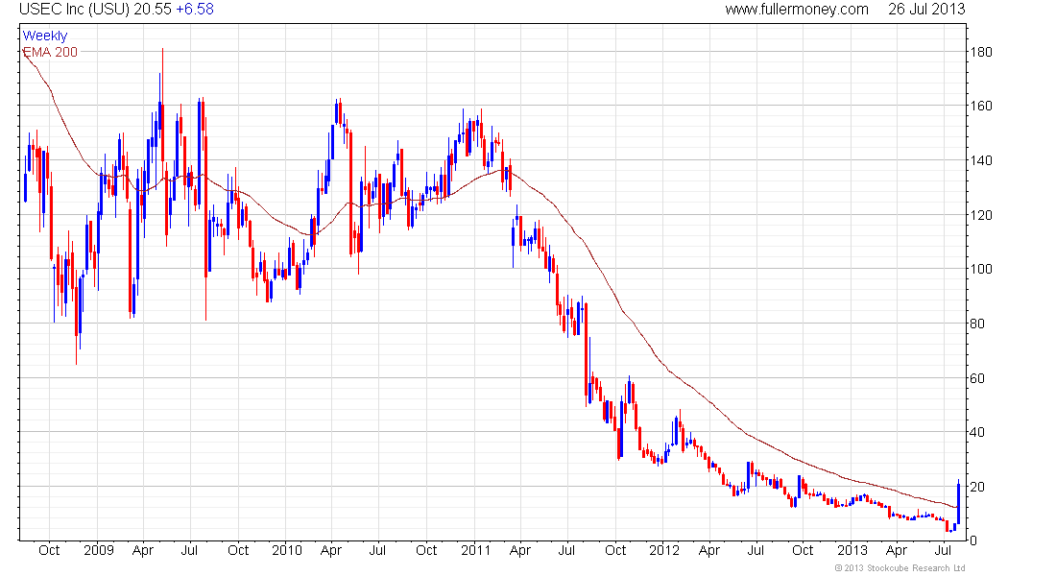Click the Stockcube Research Ltd copyright text
The height and width of the screenshot is (576, 1056).
tap(900, 568)
